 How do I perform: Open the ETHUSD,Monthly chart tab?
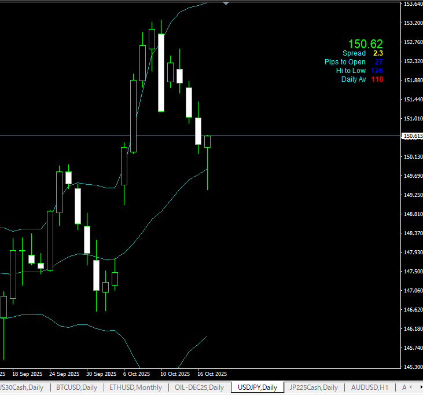click(135, 387)
